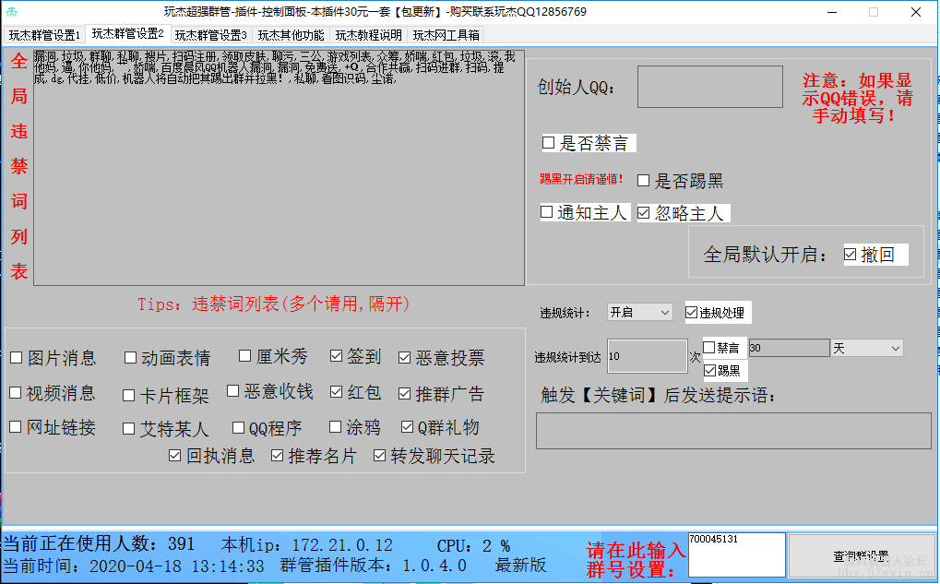Enable the 是否禁言 checkbox

[x=549, y=143]
